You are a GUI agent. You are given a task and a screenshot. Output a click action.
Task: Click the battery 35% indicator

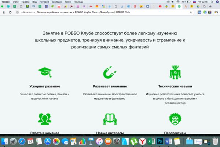(x=186, y=2)
